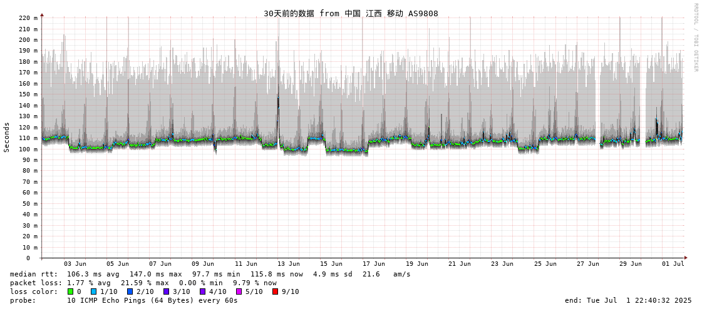
Task: Click the 29 Jun x-axis label
Action: [x=631, y=264]
